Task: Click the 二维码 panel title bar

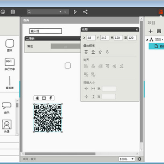Action: 52,38
